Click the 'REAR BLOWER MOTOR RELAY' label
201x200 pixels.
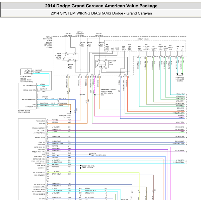click(x=58, y=56)
